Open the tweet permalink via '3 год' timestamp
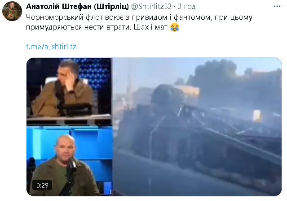287x201 pixels. 186,7
